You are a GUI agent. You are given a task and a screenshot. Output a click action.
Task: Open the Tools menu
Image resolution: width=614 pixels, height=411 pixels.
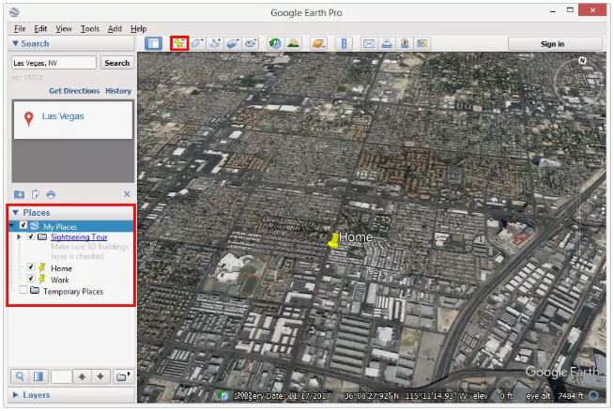(90, 28)
